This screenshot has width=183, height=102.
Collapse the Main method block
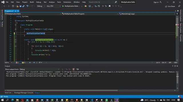pos(15,29)
